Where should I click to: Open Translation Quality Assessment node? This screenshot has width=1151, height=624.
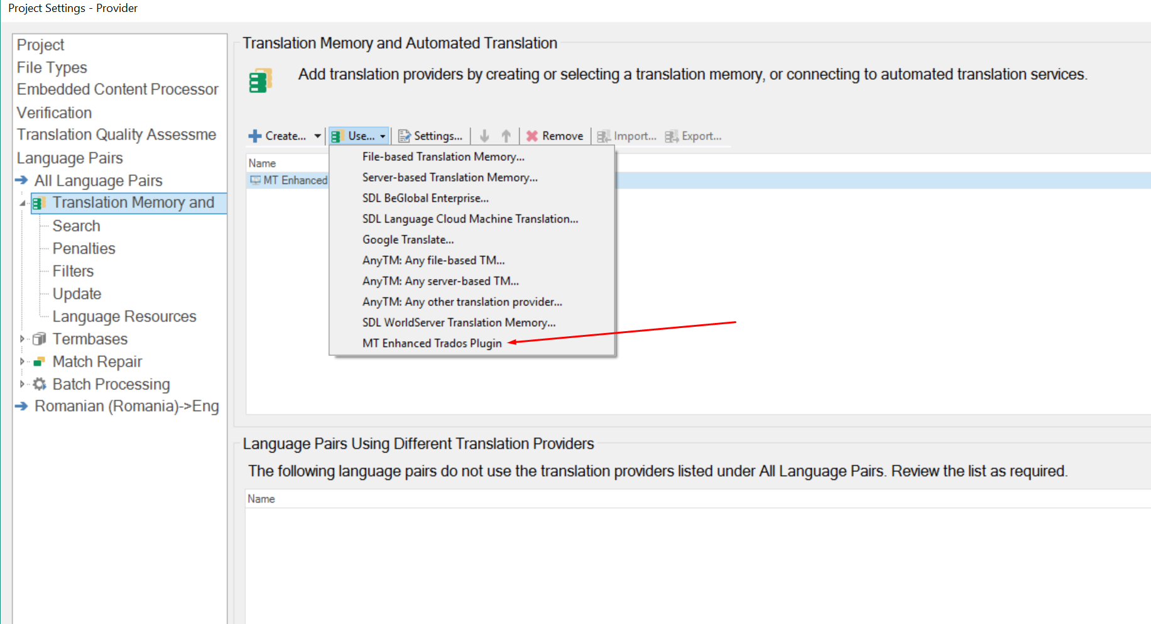click(116, 134)
